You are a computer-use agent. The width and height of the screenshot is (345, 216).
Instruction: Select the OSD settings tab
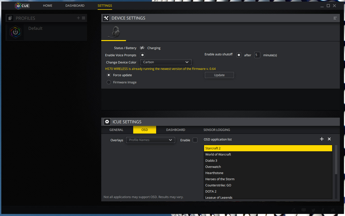(x=145, y=130)
